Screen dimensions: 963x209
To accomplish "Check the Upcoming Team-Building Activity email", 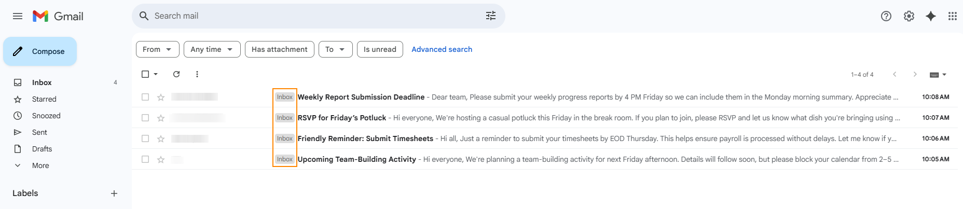I will [x=145, y=159].
